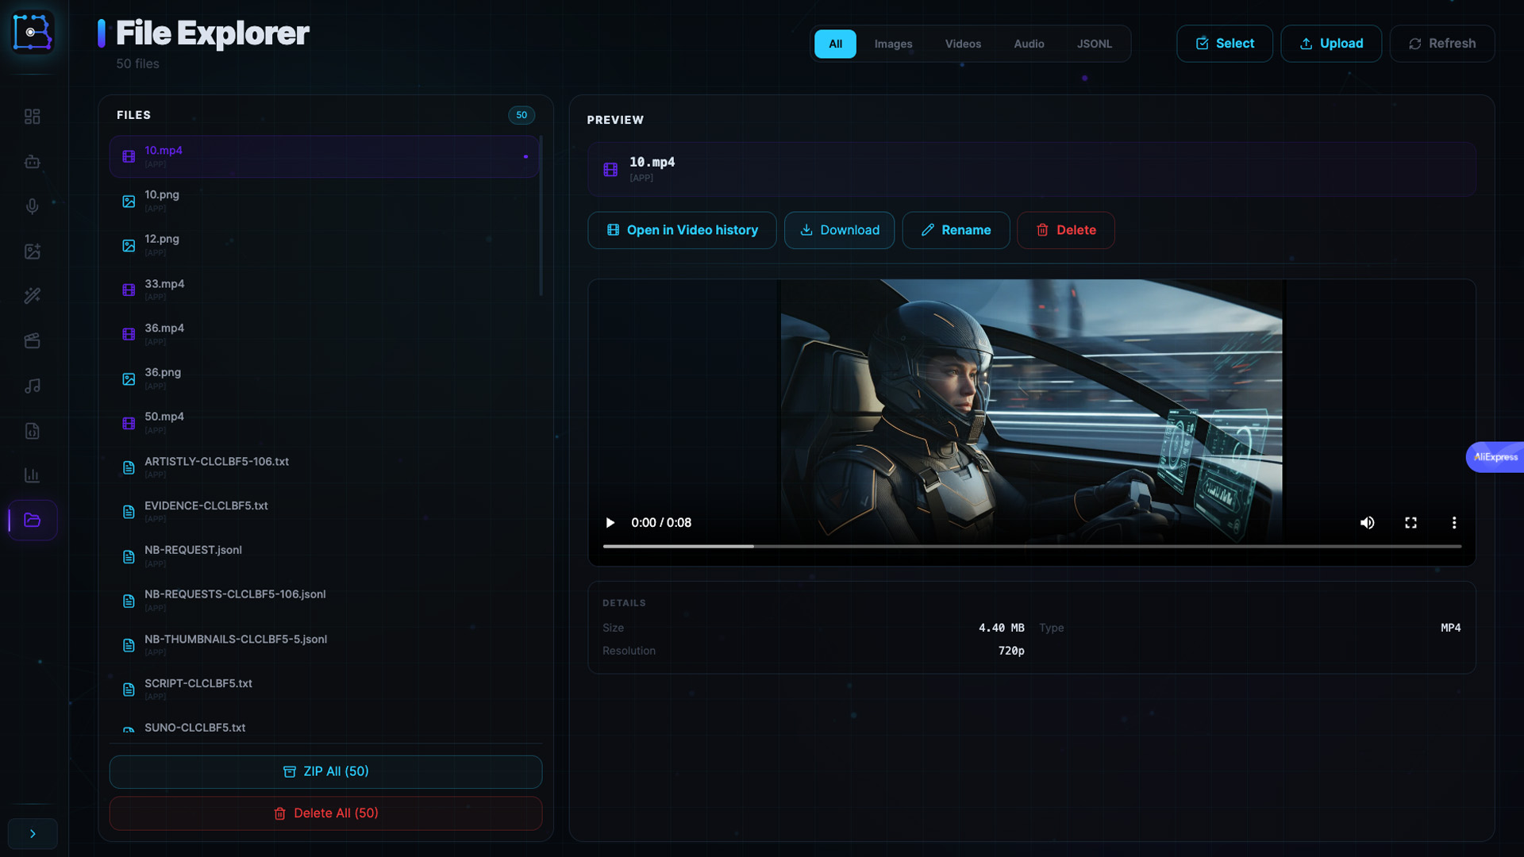Open the bar chart analytics icon in sidebar
1524x857 pixels.
click(x=33, y=475)
